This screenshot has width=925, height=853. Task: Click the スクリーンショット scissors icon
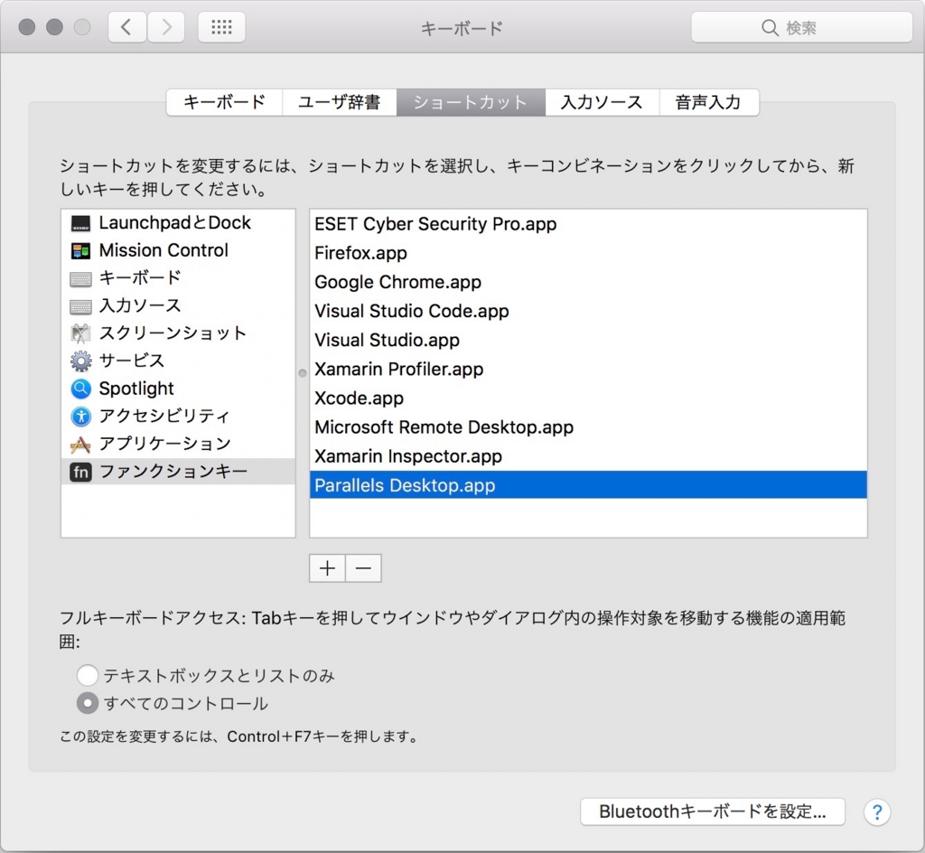pyautogui.click(x=80, y=333)
